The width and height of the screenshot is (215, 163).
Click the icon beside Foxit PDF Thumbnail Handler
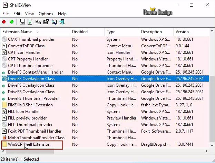[4, 131]
